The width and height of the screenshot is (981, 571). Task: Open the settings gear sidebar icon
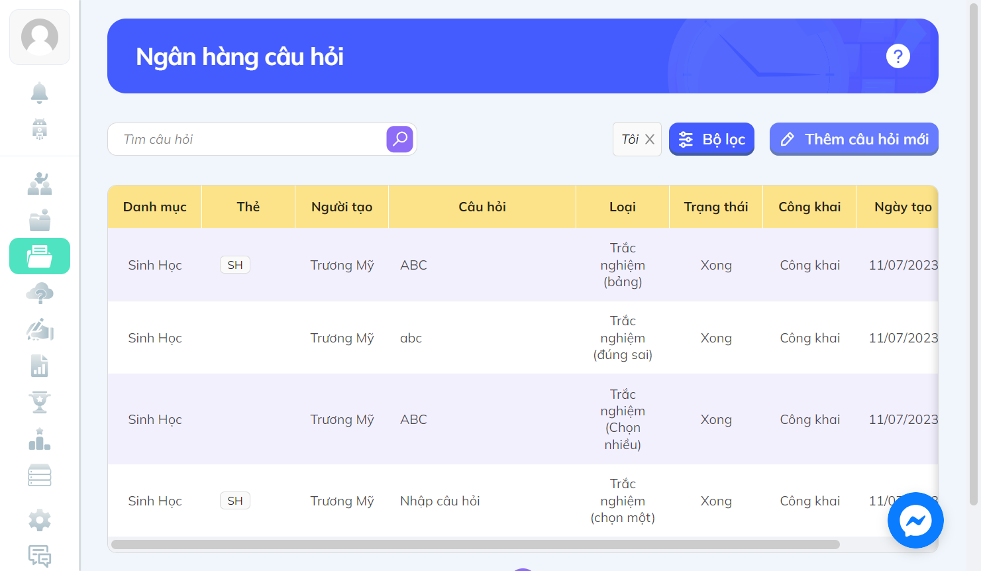point(40,520)
